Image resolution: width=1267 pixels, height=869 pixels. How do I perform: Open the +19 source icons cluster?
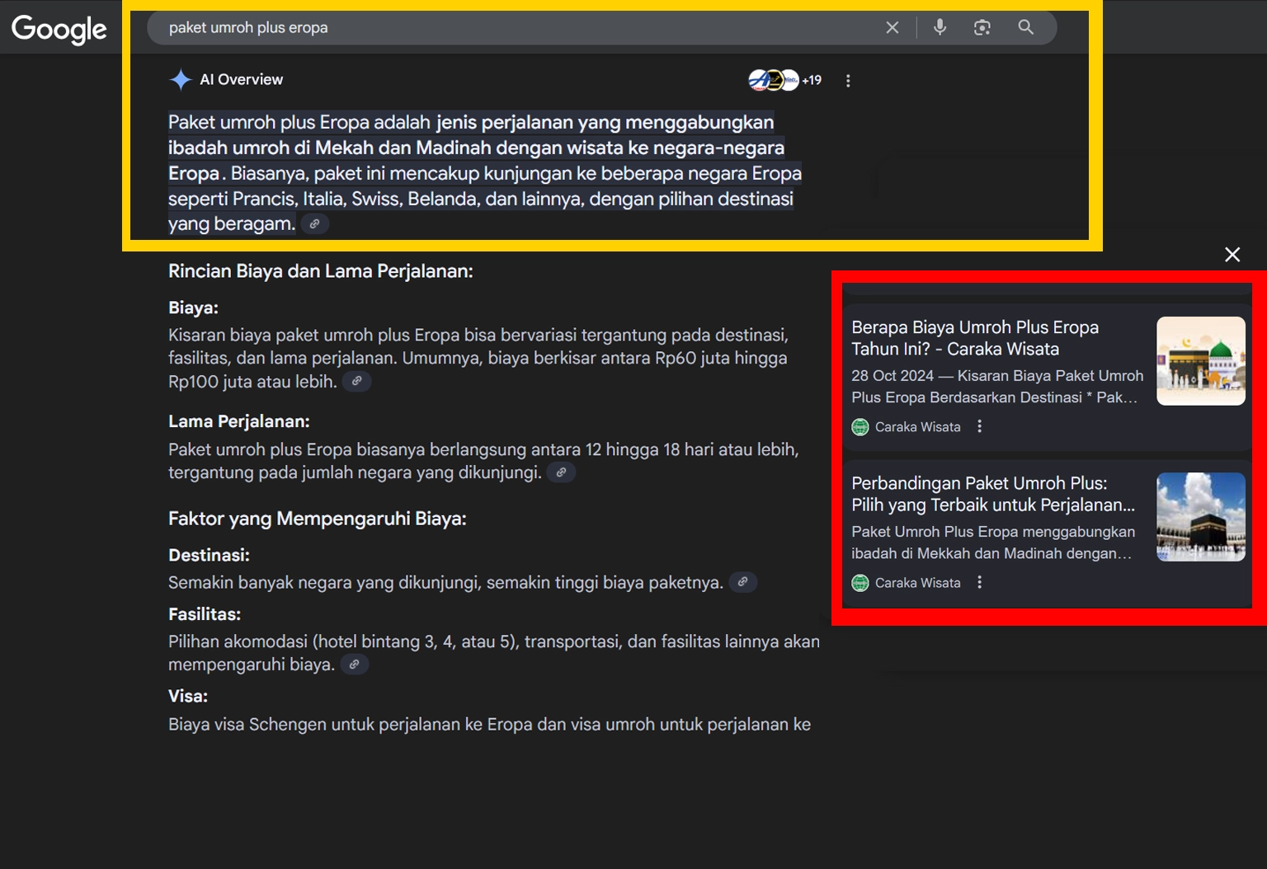click(x=784, y=80)
